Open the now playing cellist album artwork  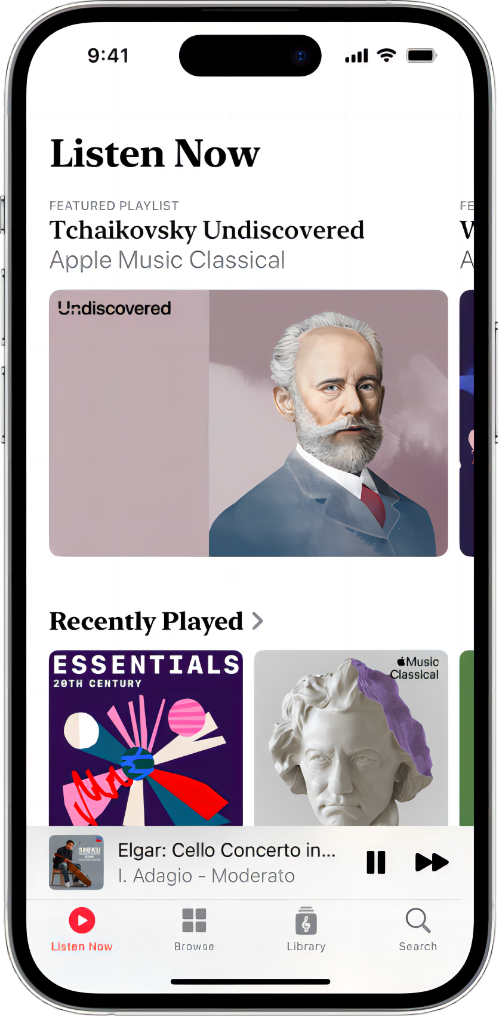(76, 862)
